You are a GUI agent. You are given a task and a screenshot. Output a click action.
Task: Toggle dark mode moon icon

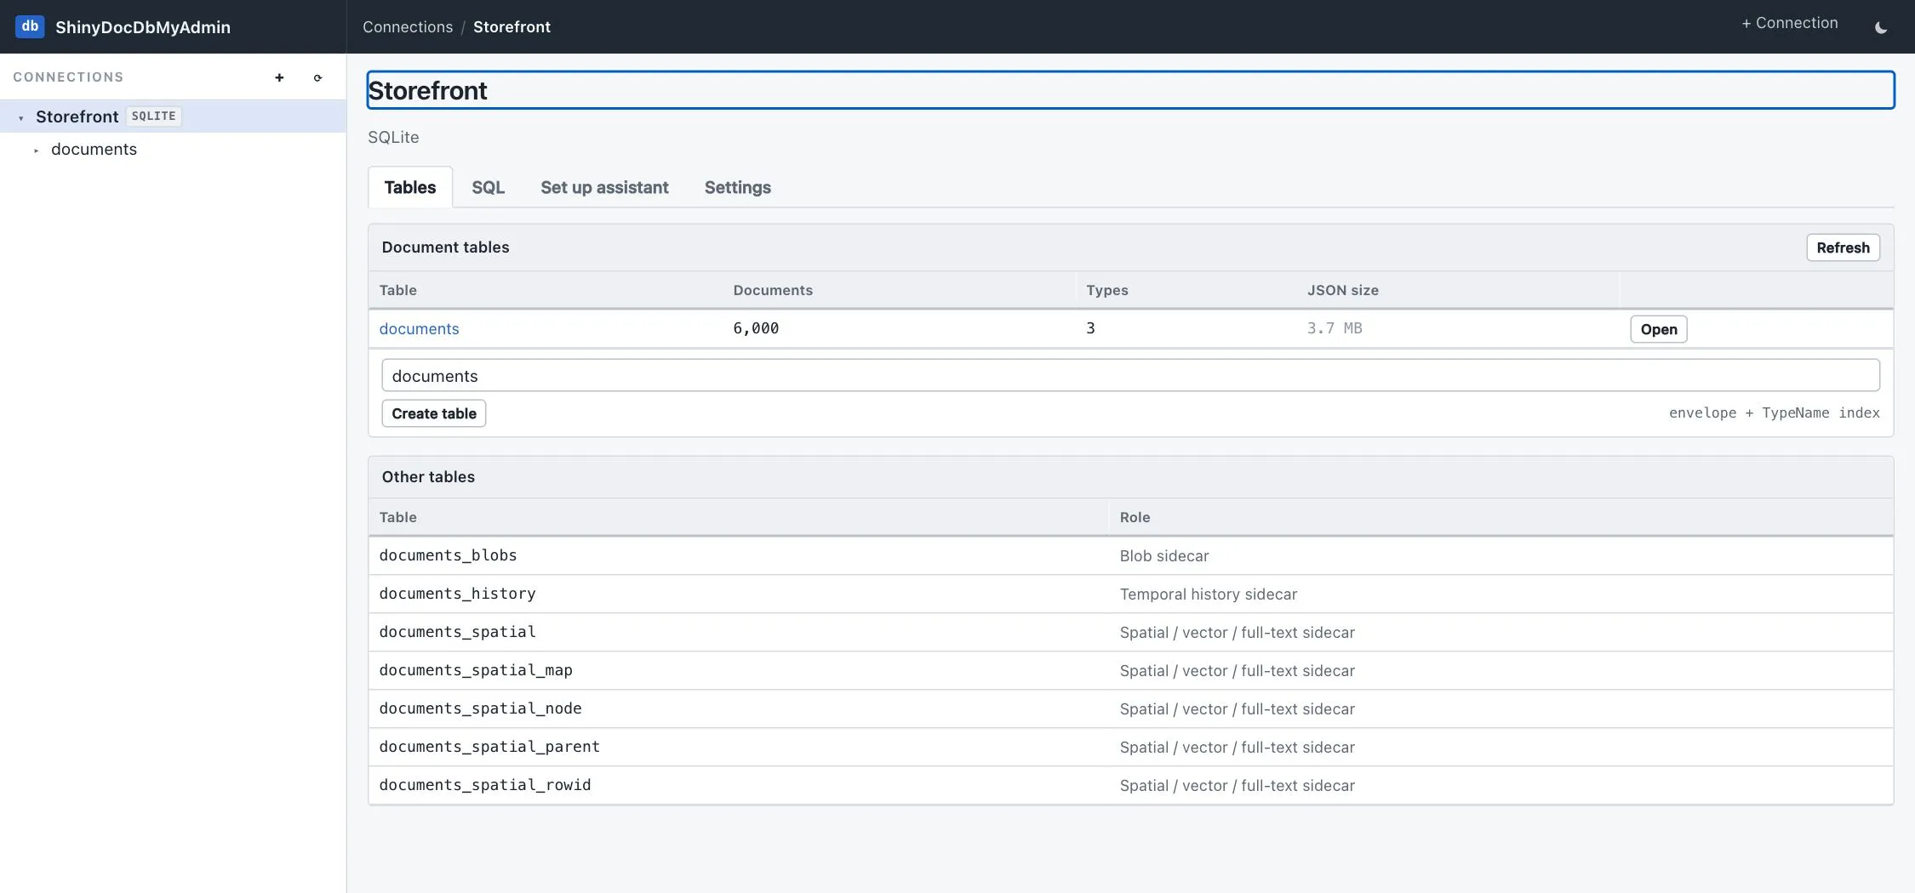point(1881,27)
